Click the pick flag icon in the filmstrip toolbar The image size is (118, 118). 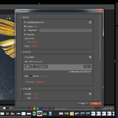tap(4, 108)
